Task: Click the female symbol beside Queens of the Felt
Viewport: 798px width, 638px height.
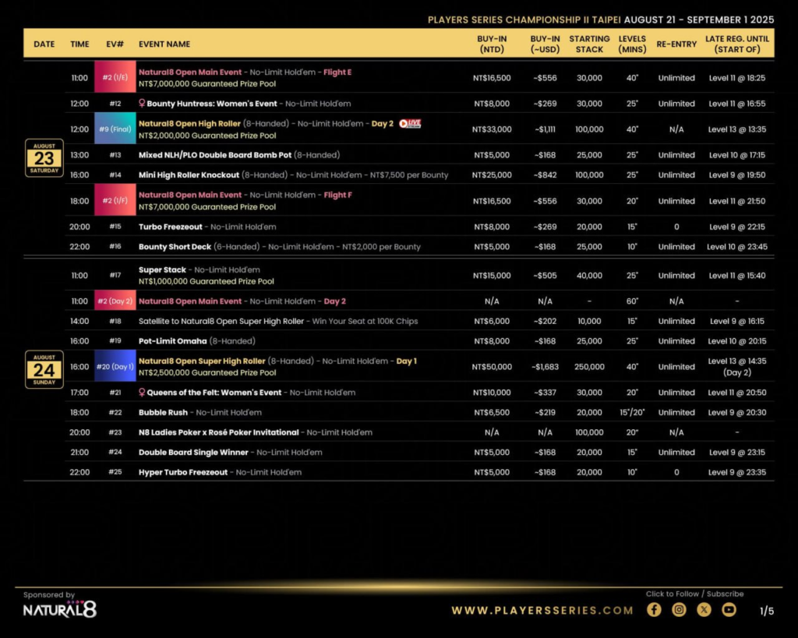Action: tap(143, 393)
